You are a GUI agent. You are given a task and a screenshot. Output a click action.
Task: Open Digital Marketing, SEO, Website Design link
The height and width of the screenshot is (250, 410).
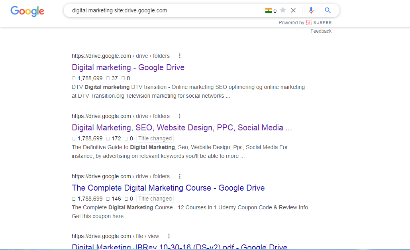coord(182,128)
